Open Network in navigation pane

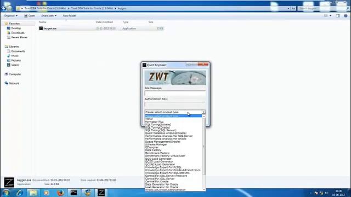[14, 83]
